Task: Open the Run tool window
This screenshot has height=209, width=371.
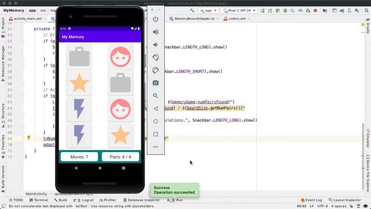Action: tap(175, 200)
